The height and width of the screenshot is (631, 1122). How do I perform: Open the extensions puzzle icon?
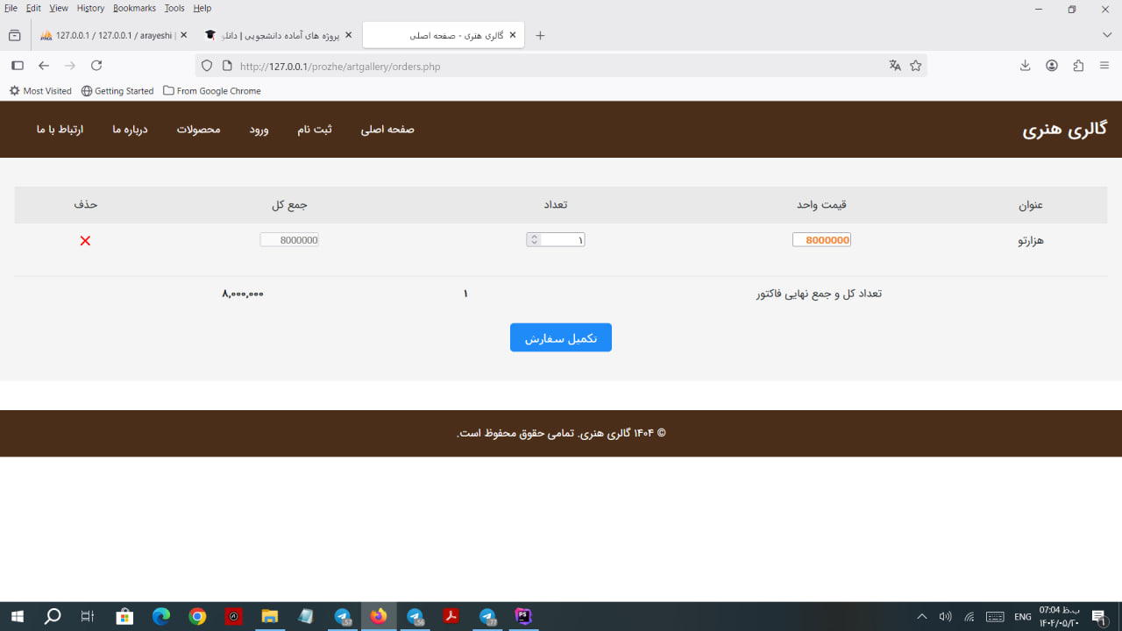pyautogui.click(x=1078, y=66)
